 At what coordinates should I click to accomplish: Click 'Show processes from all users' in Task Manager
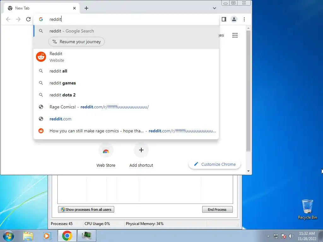tap(86, 210)
